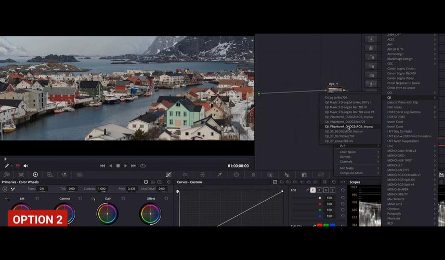Open the Color Match palette icon
This screenshot has height=260, width=445.
(x=21, y=175)
